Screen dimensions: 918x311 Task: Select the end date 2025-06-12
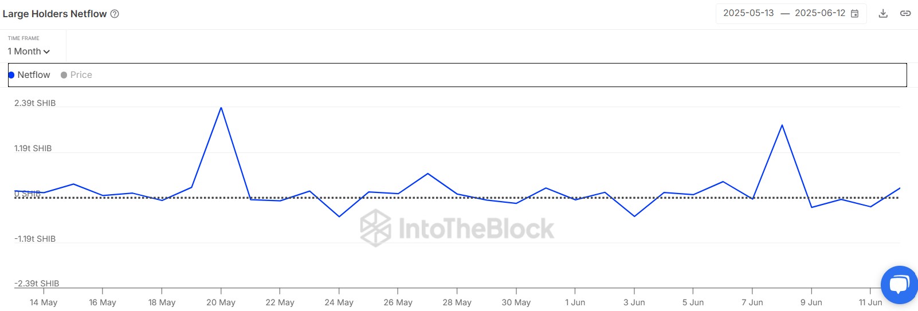[x=819, y=13]
